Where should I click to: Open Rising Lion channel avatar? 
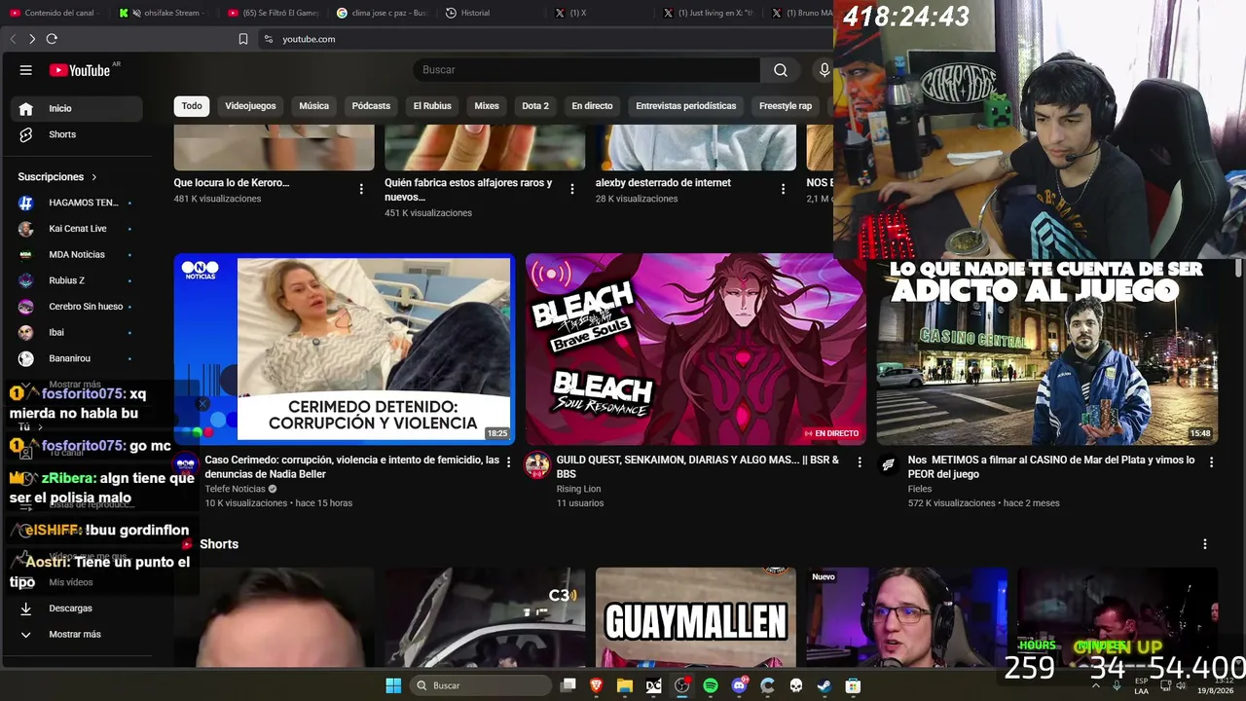(537, 465)
